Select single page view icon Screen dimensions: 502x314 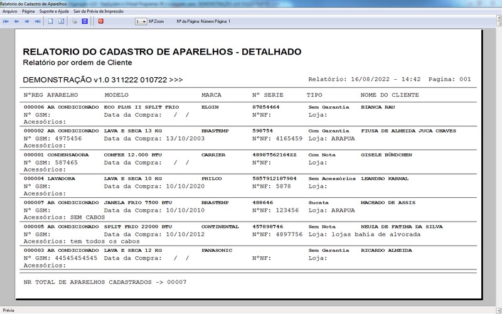(51, 21)
